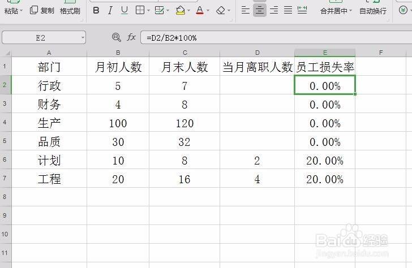Screen dimensions: 412x268
Task: Apply red font color
Action: (200, 11)
